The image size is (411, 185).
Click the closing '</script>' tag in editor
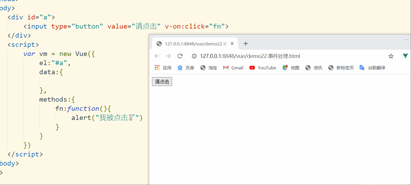click(x=25, y=154)
